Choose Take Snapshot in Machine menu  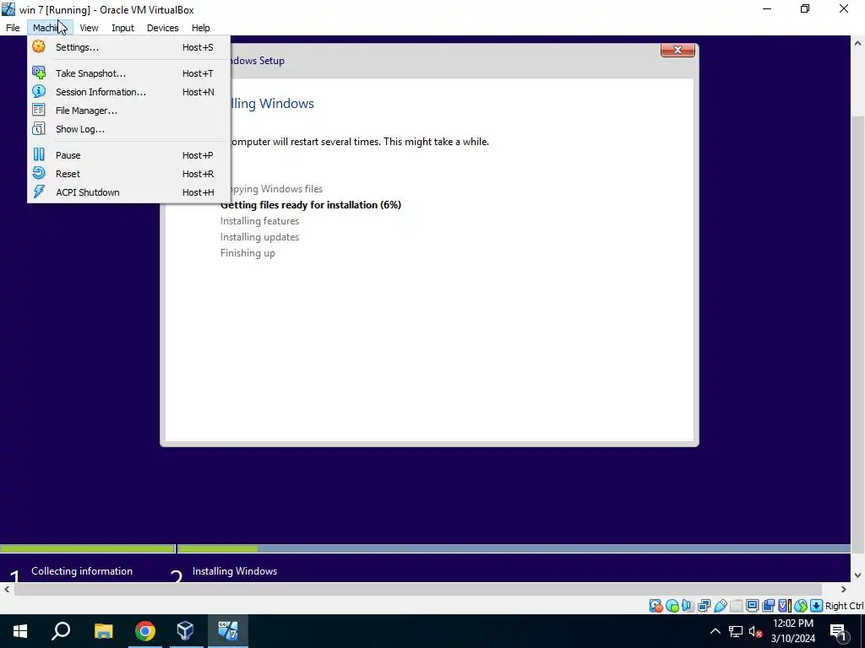pyautogui.click(x=128, y=73)
